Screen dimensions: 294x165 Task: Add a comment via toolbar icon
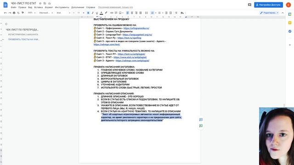[116, 13]
